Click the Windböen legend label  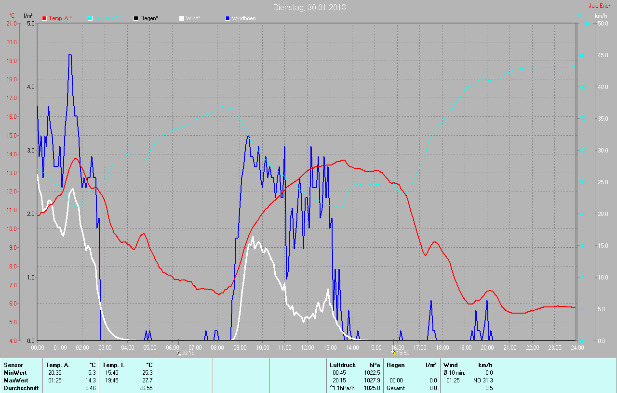point(243,18)
